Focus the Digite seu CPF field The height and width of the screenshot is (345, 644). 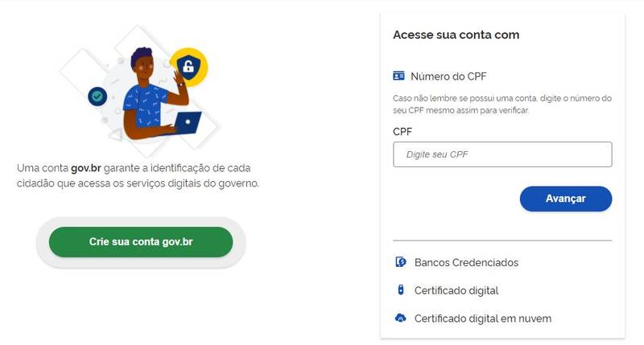click(x=502, y=154)
